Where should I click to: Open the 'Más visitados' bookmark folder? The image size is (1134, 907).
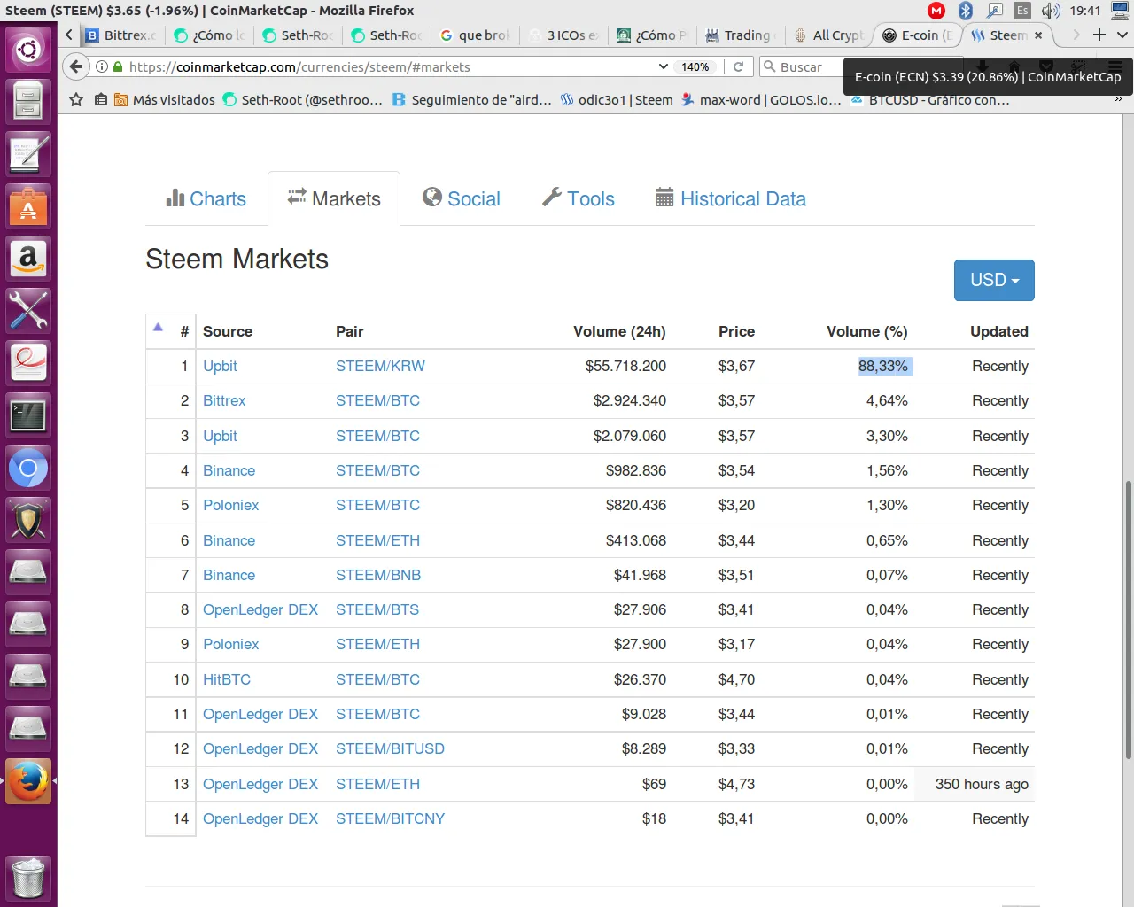pos(165,99)
